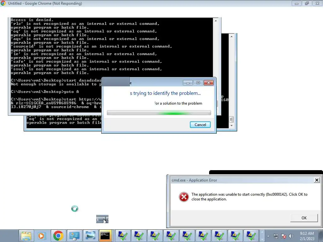
Task: Open the picture viewer taskbar icon
Action: click(90, 236)
